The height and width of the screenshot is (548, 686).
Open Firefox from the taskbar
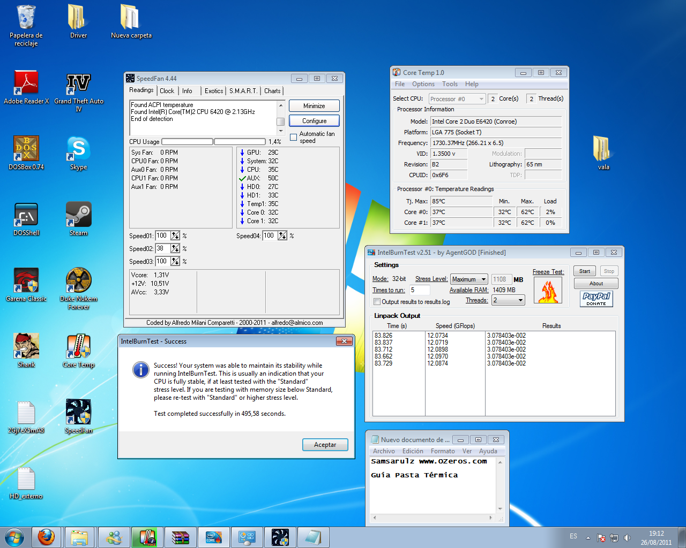point(46,537)
